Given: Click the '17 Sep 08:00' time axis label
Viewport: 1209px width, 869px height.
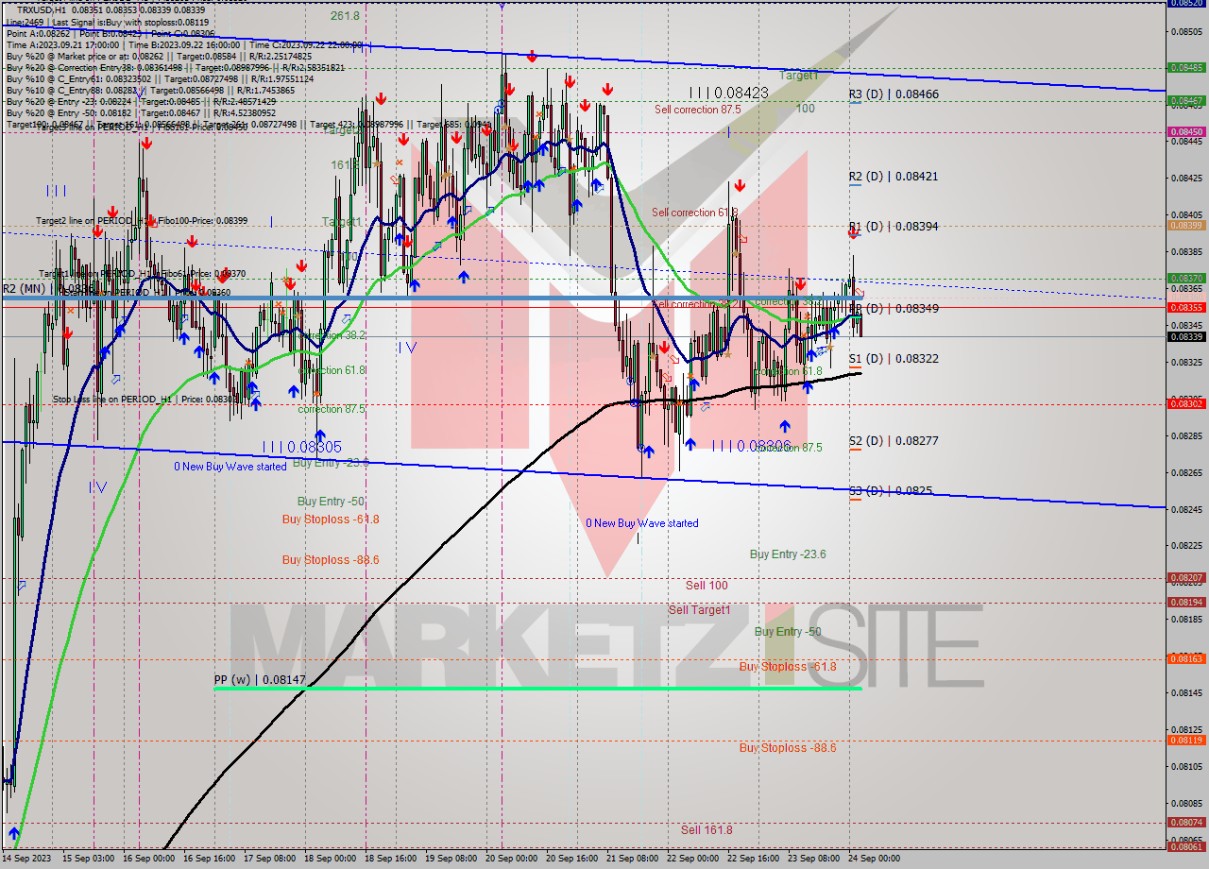Looking at the screenshot, I should (270, 859).
